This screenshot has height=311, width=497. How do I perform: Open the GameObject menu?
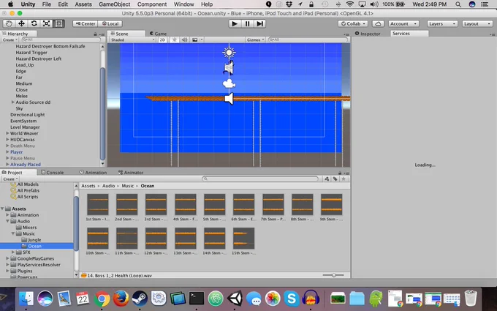(115, 4)
